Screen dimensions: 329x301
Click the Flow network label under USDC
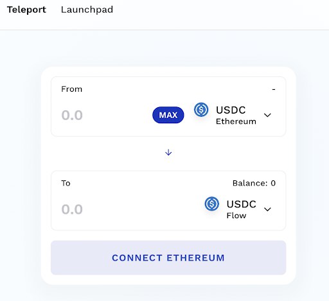pyautogui.click(x=236, y=216)
